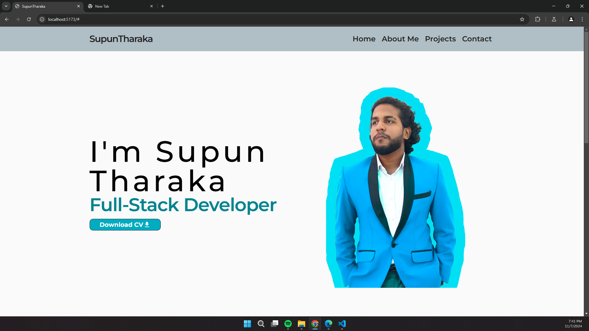Screen dimensions: 589x331
Task: Switch to the New Tab tab
Action: click(117, 6)
